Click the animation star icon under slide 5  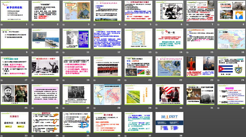click(x=126, y=25)
